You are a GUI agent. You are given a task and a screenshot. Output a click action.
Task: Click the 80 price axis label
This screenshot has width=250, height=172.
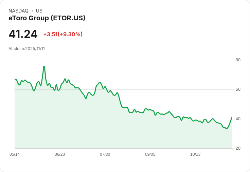pos(238,60)
